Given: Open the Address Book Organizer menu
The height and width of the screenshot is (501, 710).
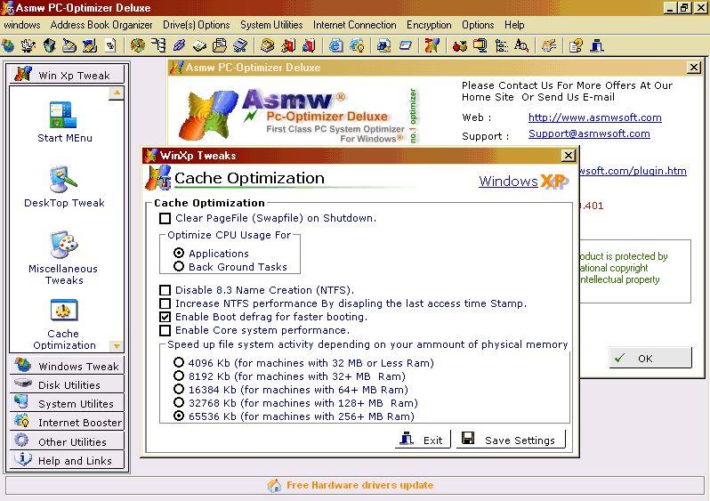Looking at the screenshot, I should click(101, 25).
